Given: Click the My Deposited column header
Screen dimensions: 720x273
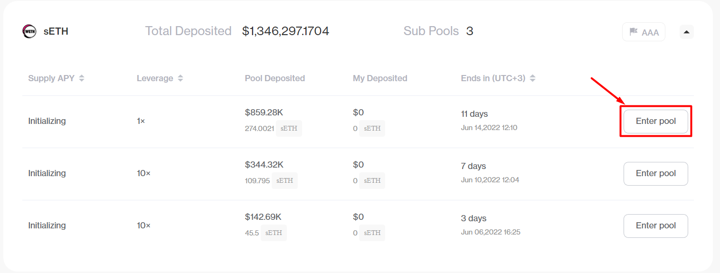Looking at the screenshot, I should click(x=380, y=78).
